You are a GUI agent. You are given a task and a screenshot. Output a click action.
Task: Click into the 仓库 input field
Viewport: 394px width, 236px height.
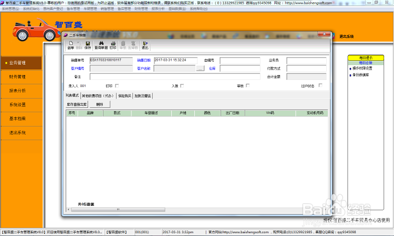tap(240, 68)
